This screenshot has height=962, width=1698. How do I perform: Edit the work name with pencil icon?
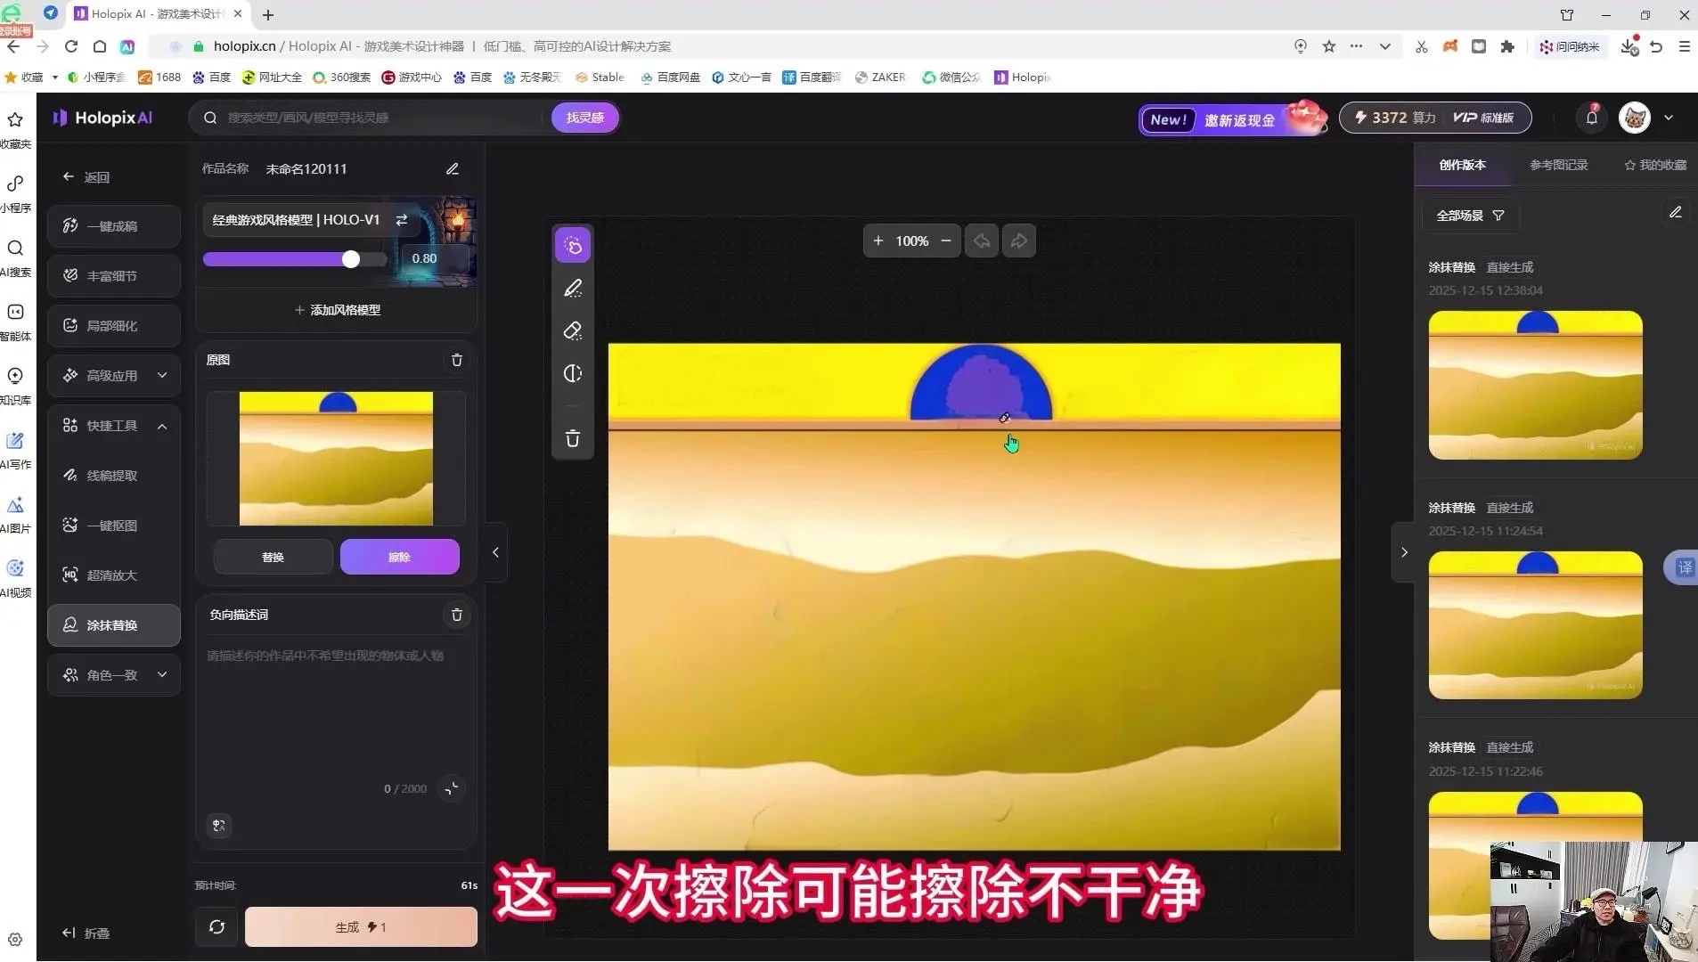[453, 168]
